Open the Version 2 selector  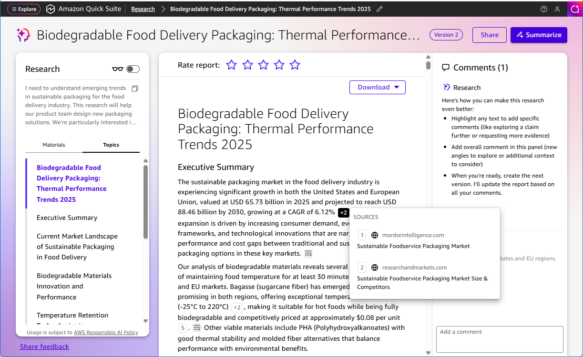446,35
